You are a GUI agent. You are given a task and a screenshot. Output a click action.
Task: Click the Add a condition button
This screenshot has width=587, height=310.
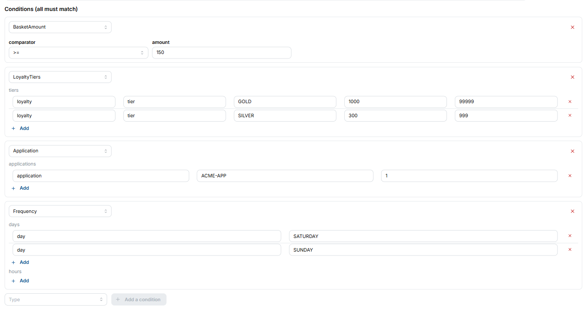pos(139,299)
